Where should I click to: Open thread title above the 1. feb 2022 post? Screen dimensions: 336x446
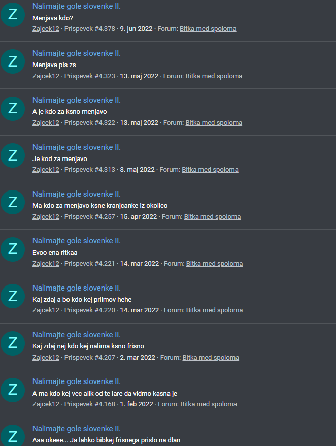pyautogui.click(x=77, y=381)
